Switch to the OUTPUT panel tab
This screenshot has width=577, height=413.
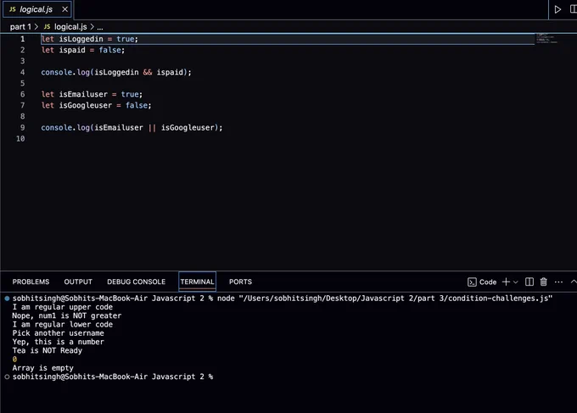[x=78, y=282]
